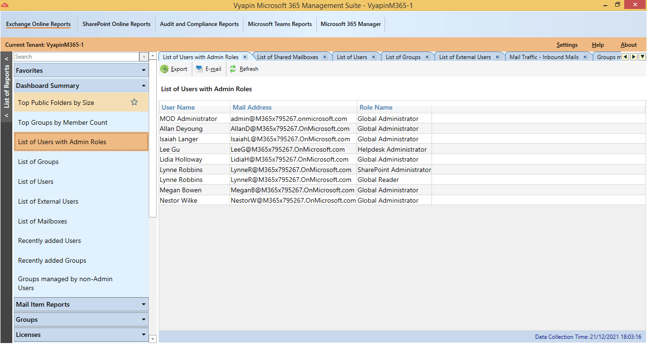The height and width of the screenshot is (344, 647).
Task: Expand the Licenses section
Action: tap(81, 335)
